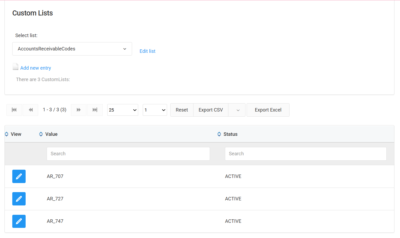Image resolution: width=400 pixels, height=238 pixels.
Task: Focus the Value column search field
Action: (128, 154)
